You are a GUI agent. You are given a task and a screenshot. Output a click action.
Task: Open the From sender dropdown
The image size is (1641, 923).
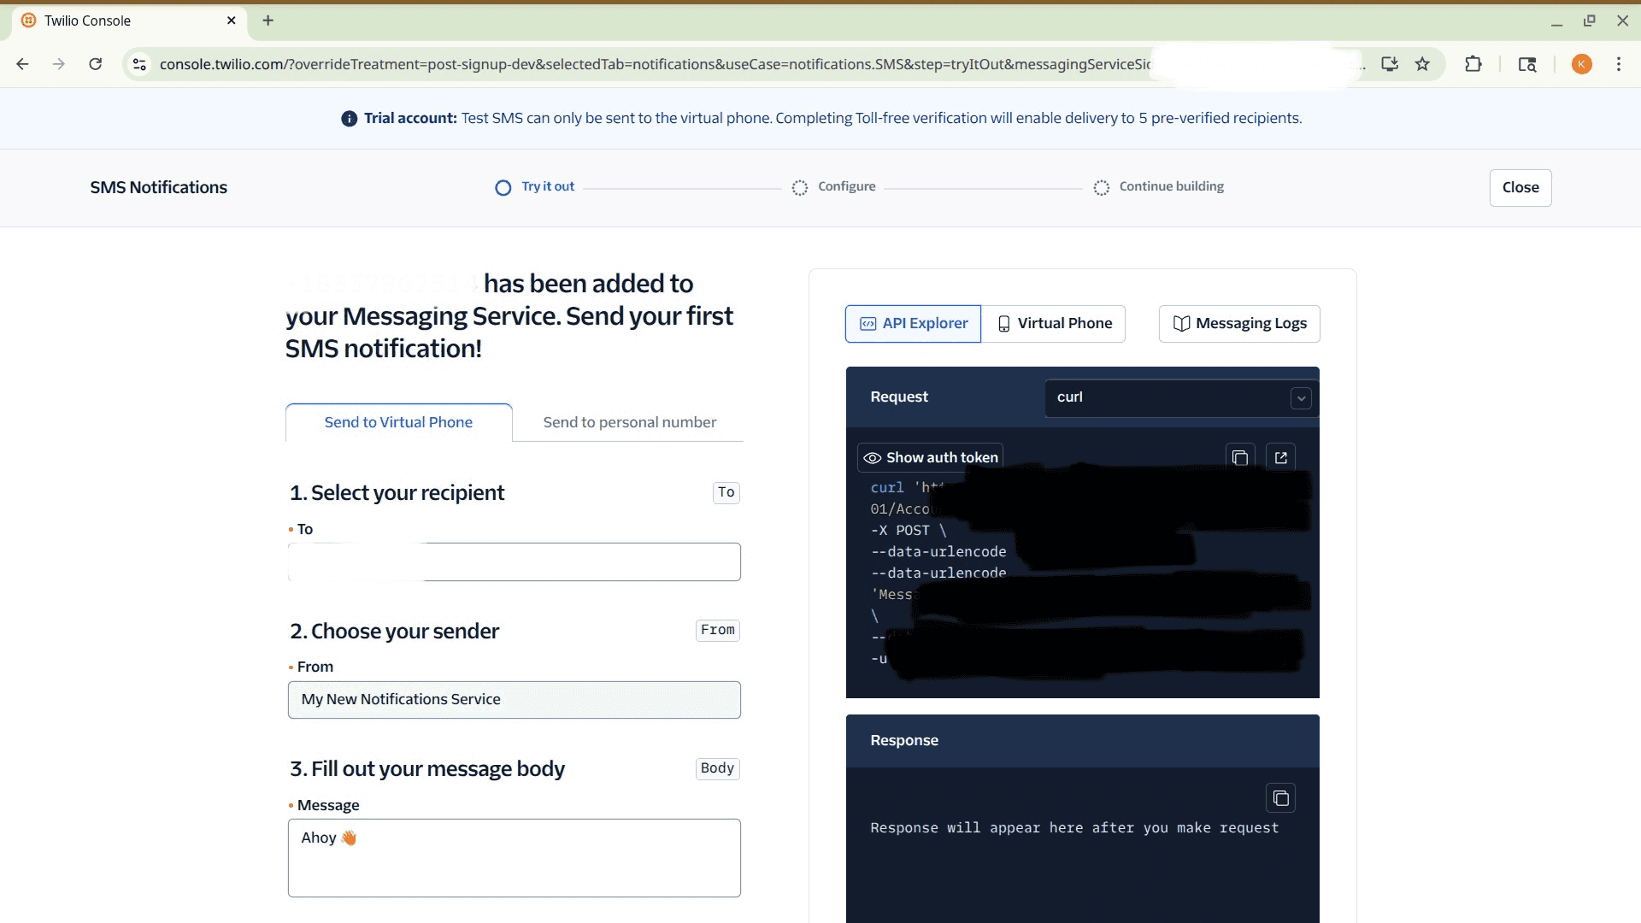pos(514,700)
